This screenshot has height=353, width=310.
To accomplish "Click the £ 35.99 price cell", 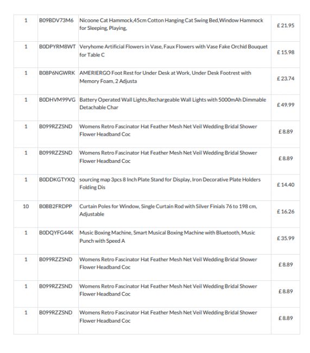I will (286, 238).
